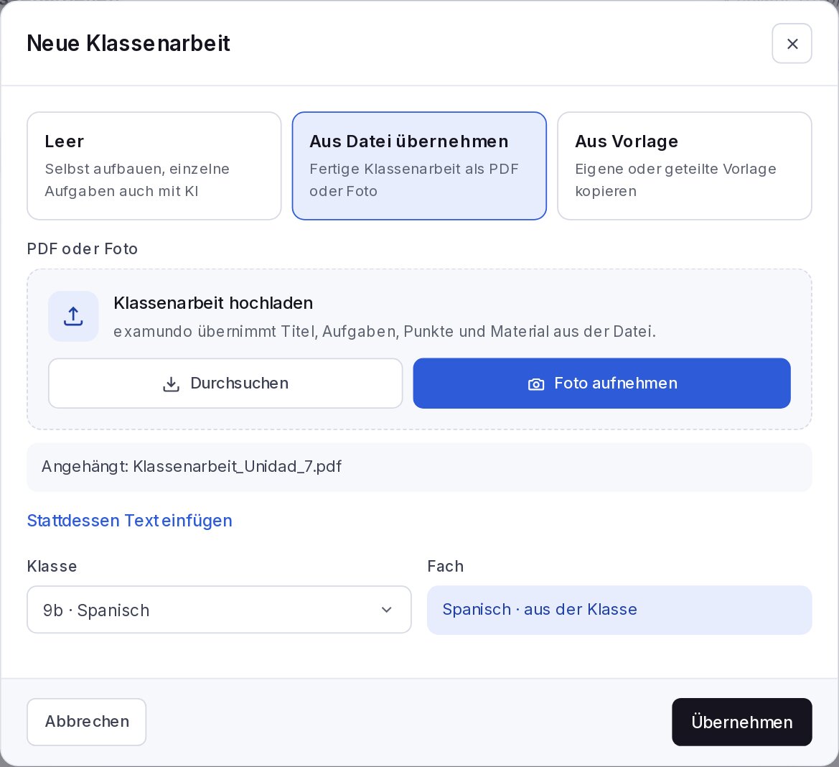Viewport: 839px width, 767px height.
Task: Click the examundo übernimmt Titel description text
Action: pyautogui.click(x=384, y=332)
